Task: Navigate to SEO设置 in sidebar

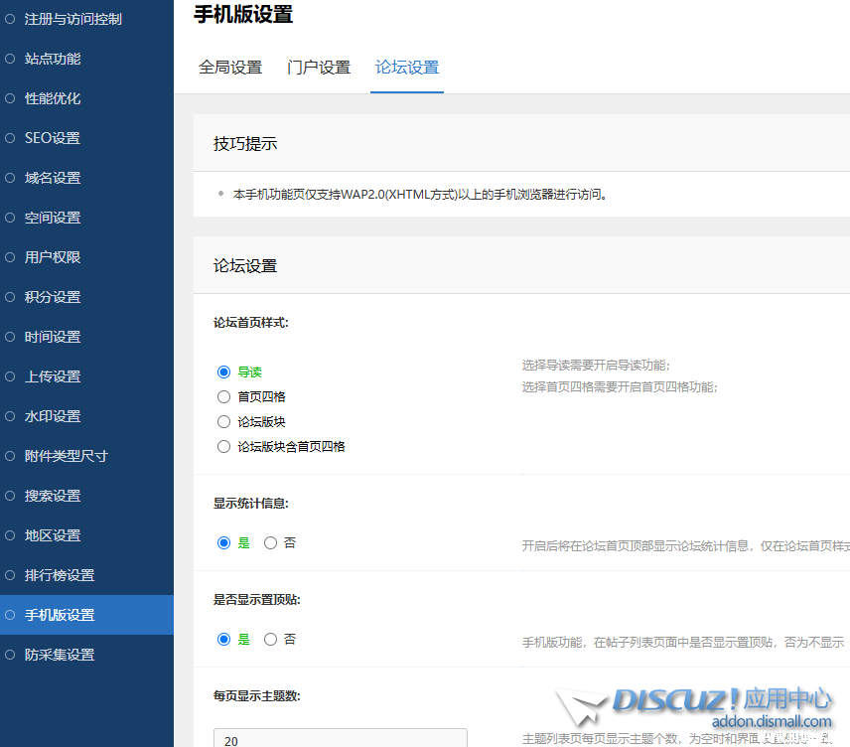Action: [x=53, y=138]
